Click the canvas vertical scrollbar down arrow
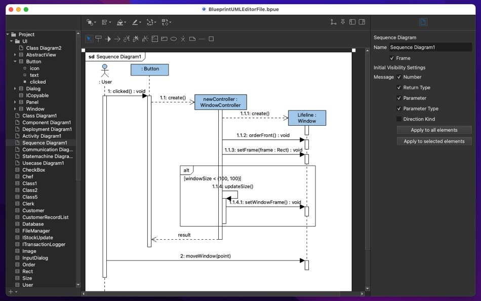Viewport: 481px width, 301px height. tap(368, 289)
